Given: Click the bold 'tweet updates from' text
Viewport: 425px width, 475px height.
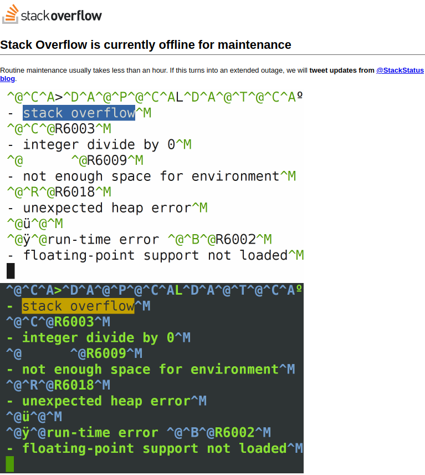Looking at the screenshot, I should 342,70.
